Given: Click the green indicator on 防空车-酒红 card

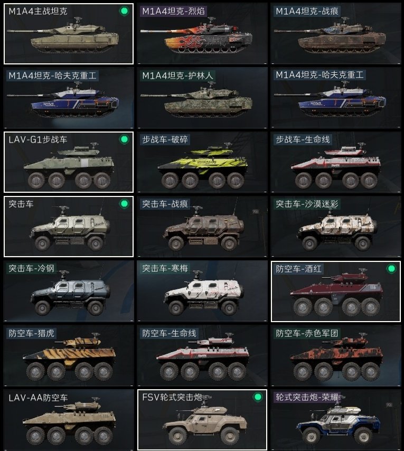Looking at the screenshot, I should (391, 269).
